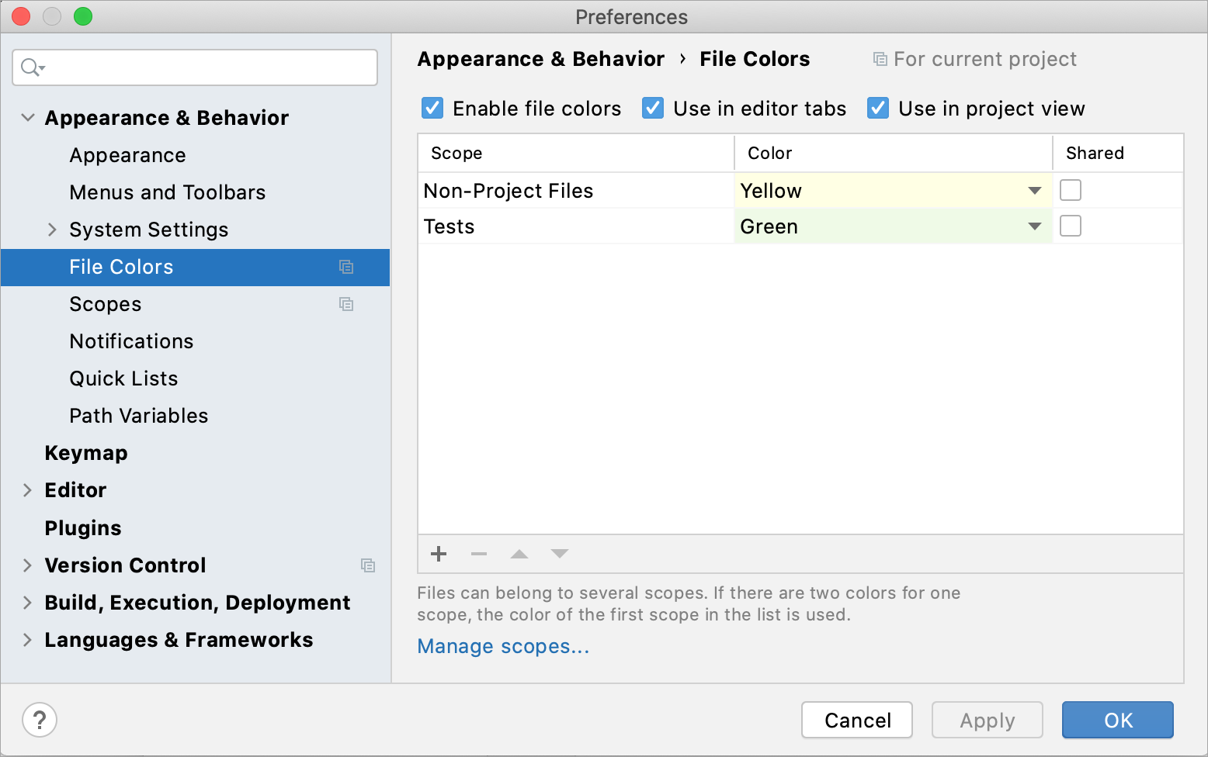Toggle Enable file colors checkbox
This screenshot has height=757, width=1208.
[x=432, y=108]
